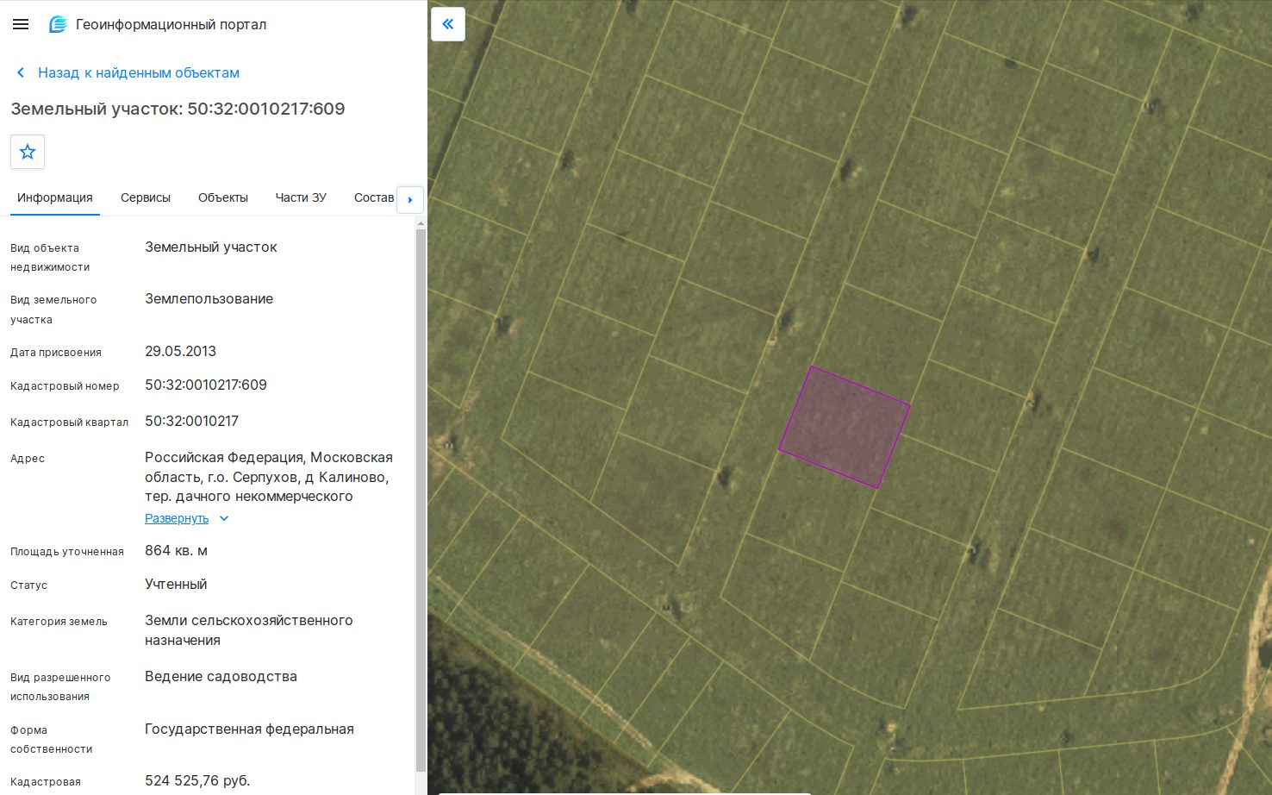This screenshot has height=795, width=1272.
Task: Show more tabs with right arrow
Action: (410, 199)
